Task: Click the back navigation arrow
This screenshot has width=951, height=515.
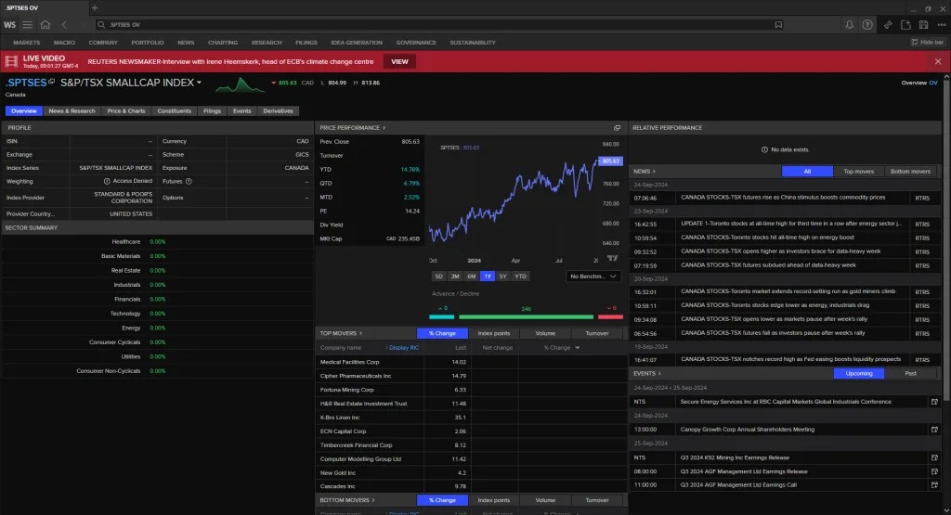Action: tap(64, 25)
